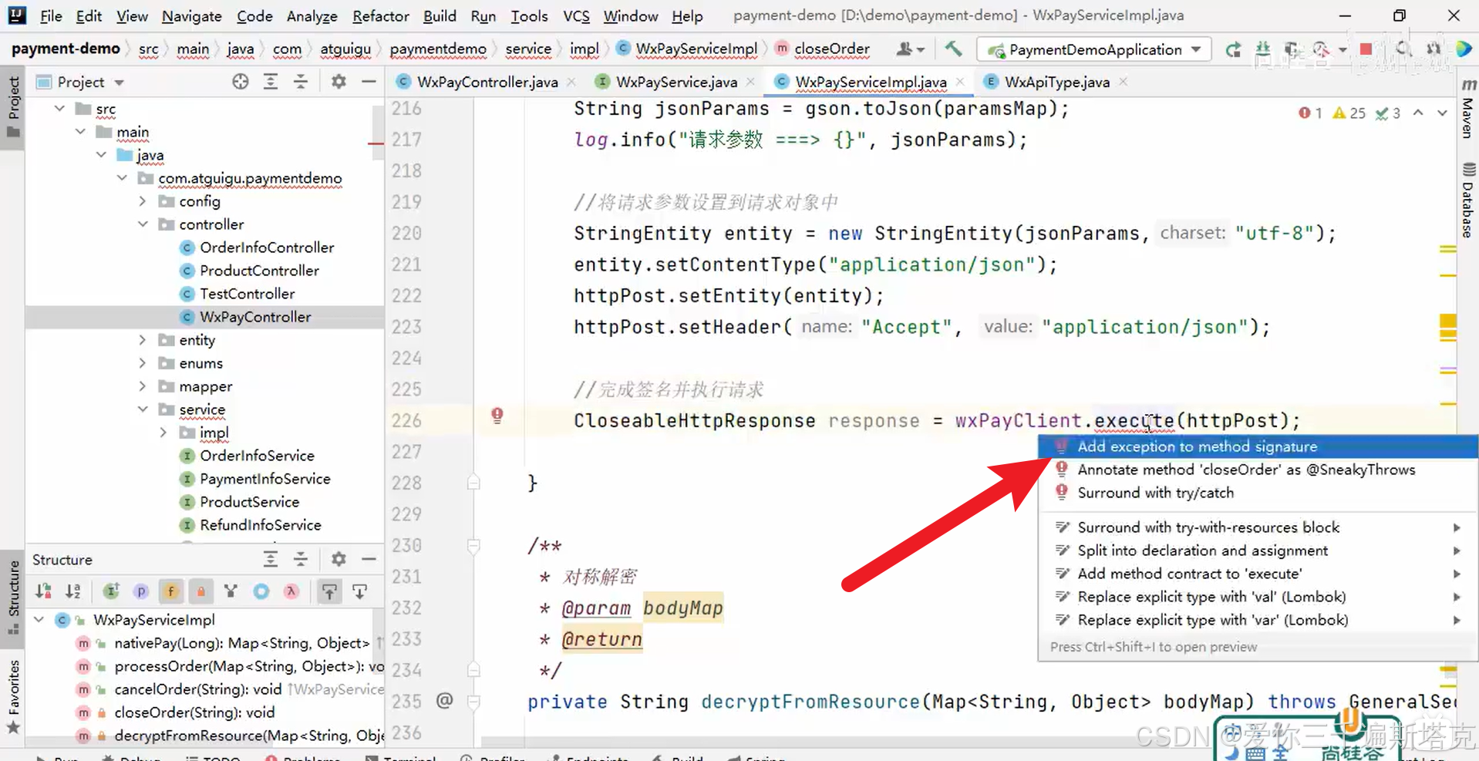Viewport: 1479px width, 761px height.
Task: Expand the mapper package
Action: [143, 386]
